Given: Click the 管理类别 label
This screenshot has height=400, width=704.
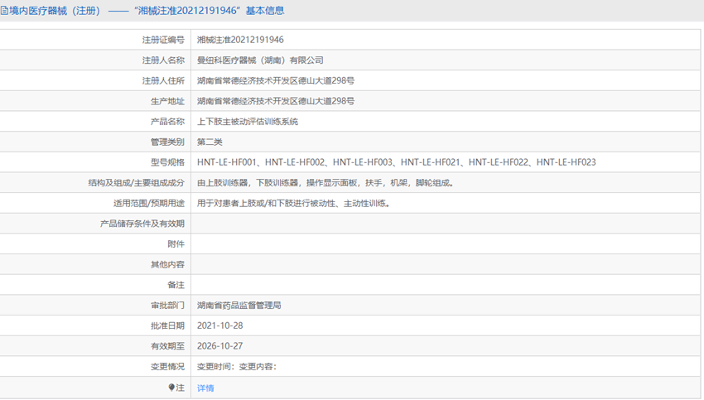Looking at the screenshot, I should (167, 142).
